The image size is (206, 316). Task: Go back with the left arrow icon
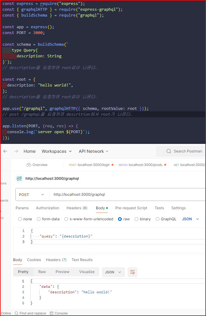5,151
